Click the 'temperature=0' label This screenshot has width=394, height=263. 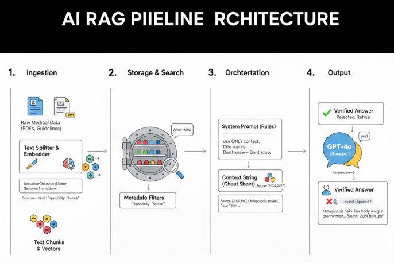[343, 173]
